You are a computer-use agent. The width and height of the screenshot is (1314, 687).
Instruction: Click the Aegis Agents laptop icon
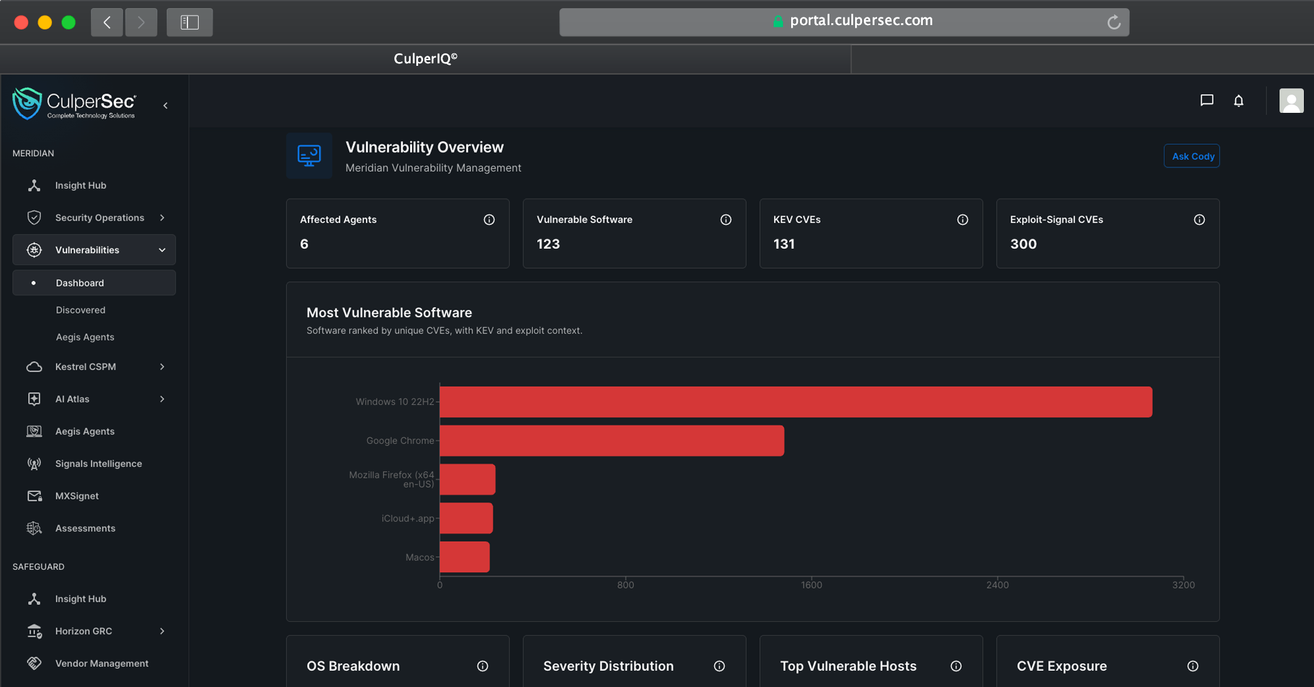[x=34, y=431]
